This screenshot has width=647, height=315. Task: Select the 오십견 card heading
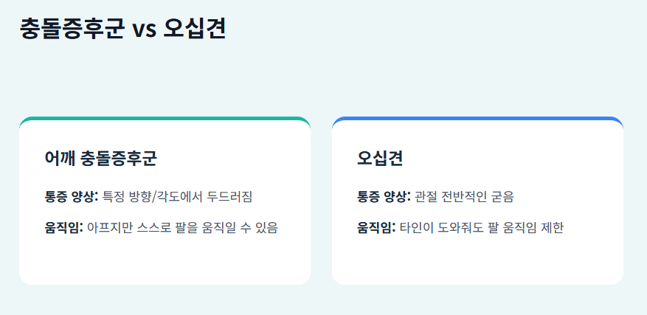pos(380,158)
